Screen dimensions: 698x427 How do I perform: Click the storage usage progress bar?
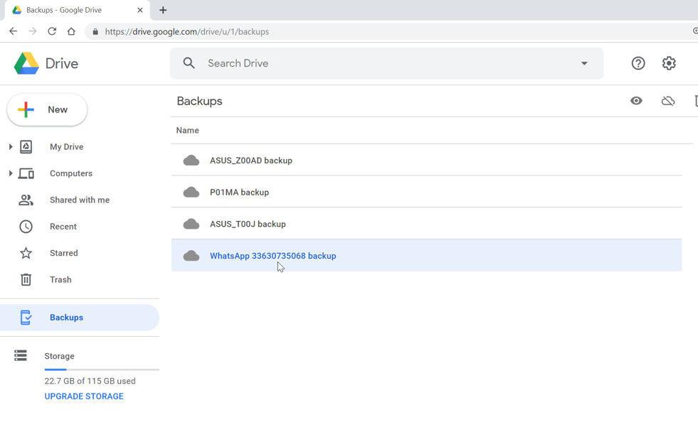[102, 369]
